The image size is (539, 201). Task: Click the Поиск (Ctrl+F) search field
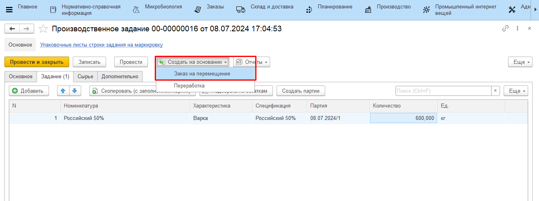443,91
